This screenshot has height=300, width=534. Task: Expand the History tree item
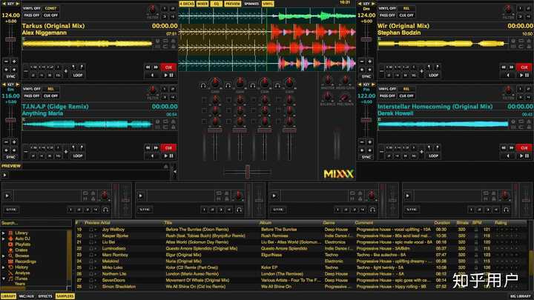click(x=3, y=267)
